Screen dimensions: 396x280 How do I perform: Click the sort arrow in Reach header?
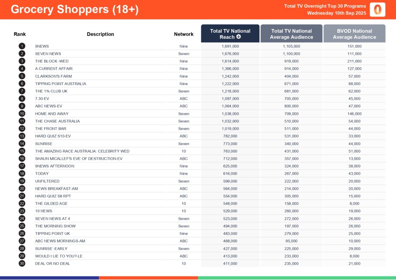tap(239, 37)
